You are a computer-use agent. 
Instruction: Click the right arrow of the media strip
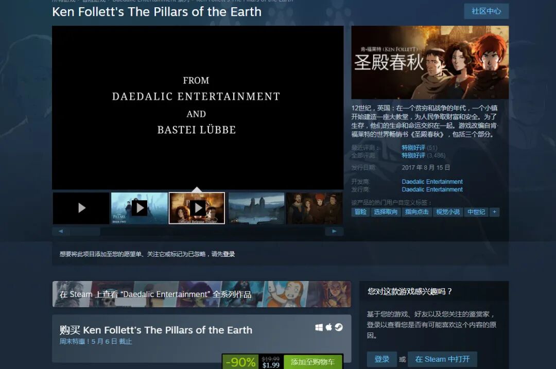[335, 232]
